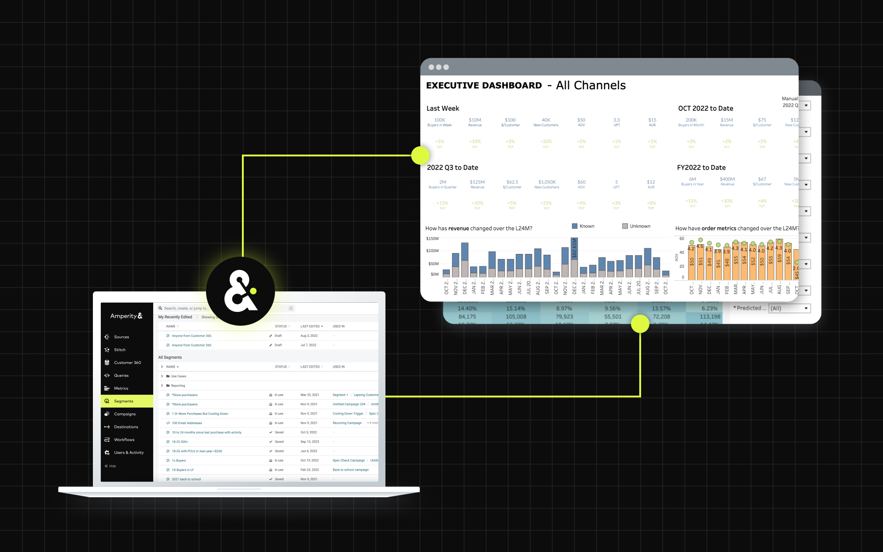The height and width of the screenshot is (552, 883).
Task: Select the Segments menu item
Action: [123, 401]
